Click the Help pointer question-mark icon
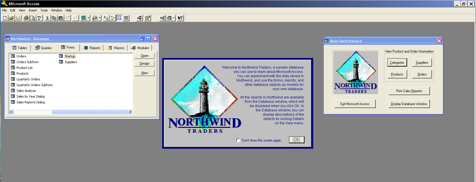The image size is (476, 182). point(180,18)
